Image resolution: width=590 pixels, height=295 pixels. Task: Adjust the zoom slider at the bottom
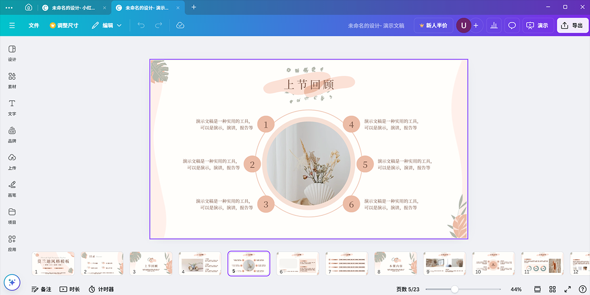click(455, 290)
